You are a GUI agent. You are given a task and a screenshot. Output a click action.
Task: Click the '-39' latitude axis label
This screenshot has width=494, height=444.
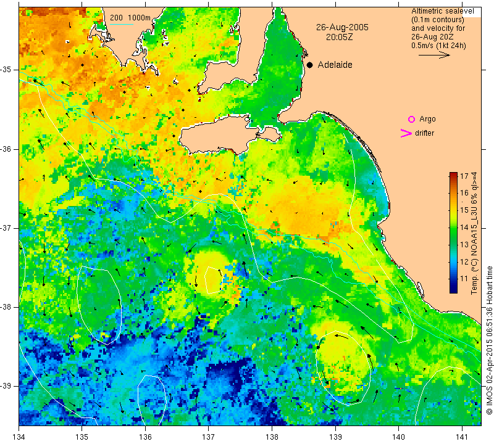pyautogui.click(x=6, y=386)
